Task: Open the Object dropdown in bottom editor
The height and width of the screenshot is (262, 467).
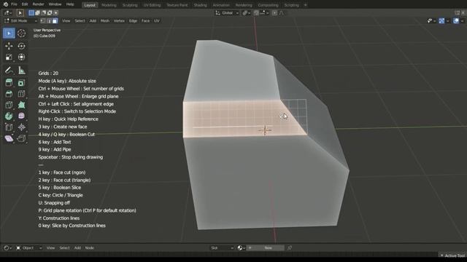Action: point(29,247)
